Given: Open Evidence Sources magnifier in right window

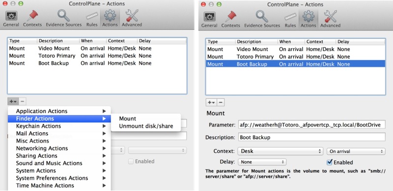Looking at the screenshot, I should (x=262, y=19).
